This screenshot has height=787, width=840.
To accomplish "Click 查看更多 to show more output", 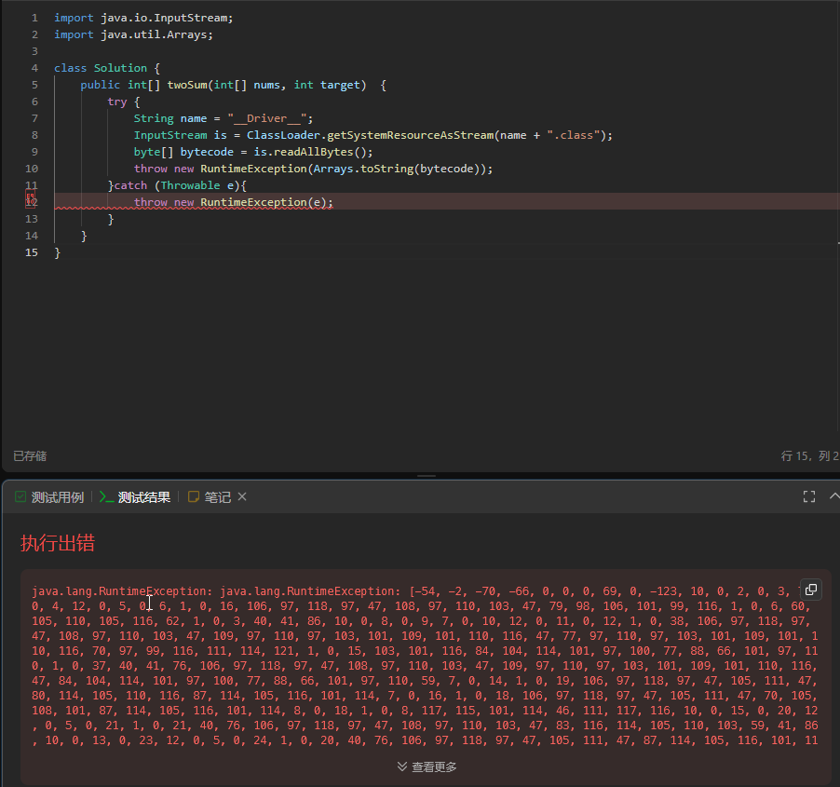I will (427, 767).
